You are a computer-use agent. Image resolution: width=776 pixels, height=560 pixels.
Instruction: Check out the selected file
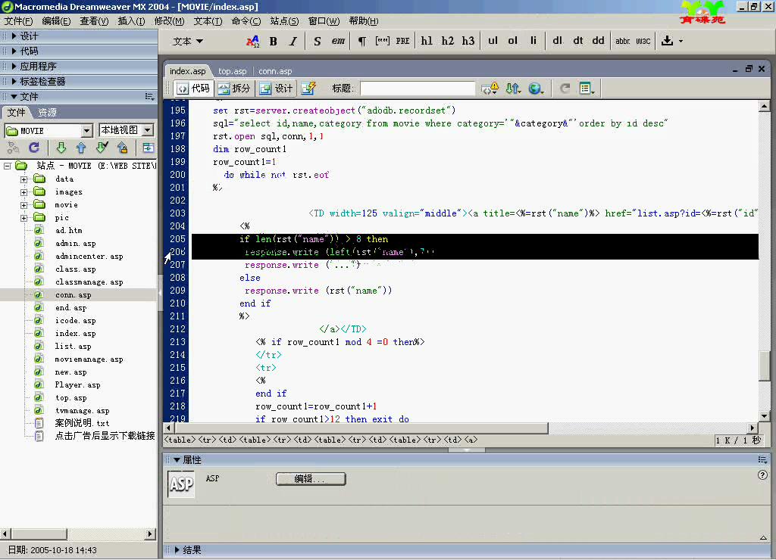click(x=102, y=148)
